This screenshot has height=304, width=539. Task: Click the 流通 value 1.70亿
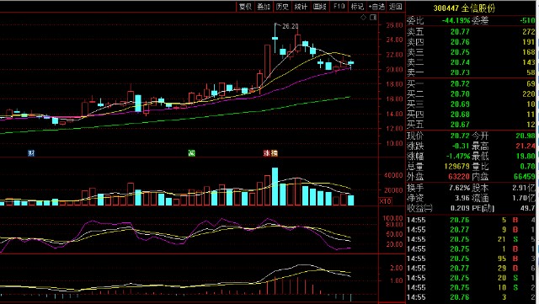pyautogui.click(x=524, y=198)
